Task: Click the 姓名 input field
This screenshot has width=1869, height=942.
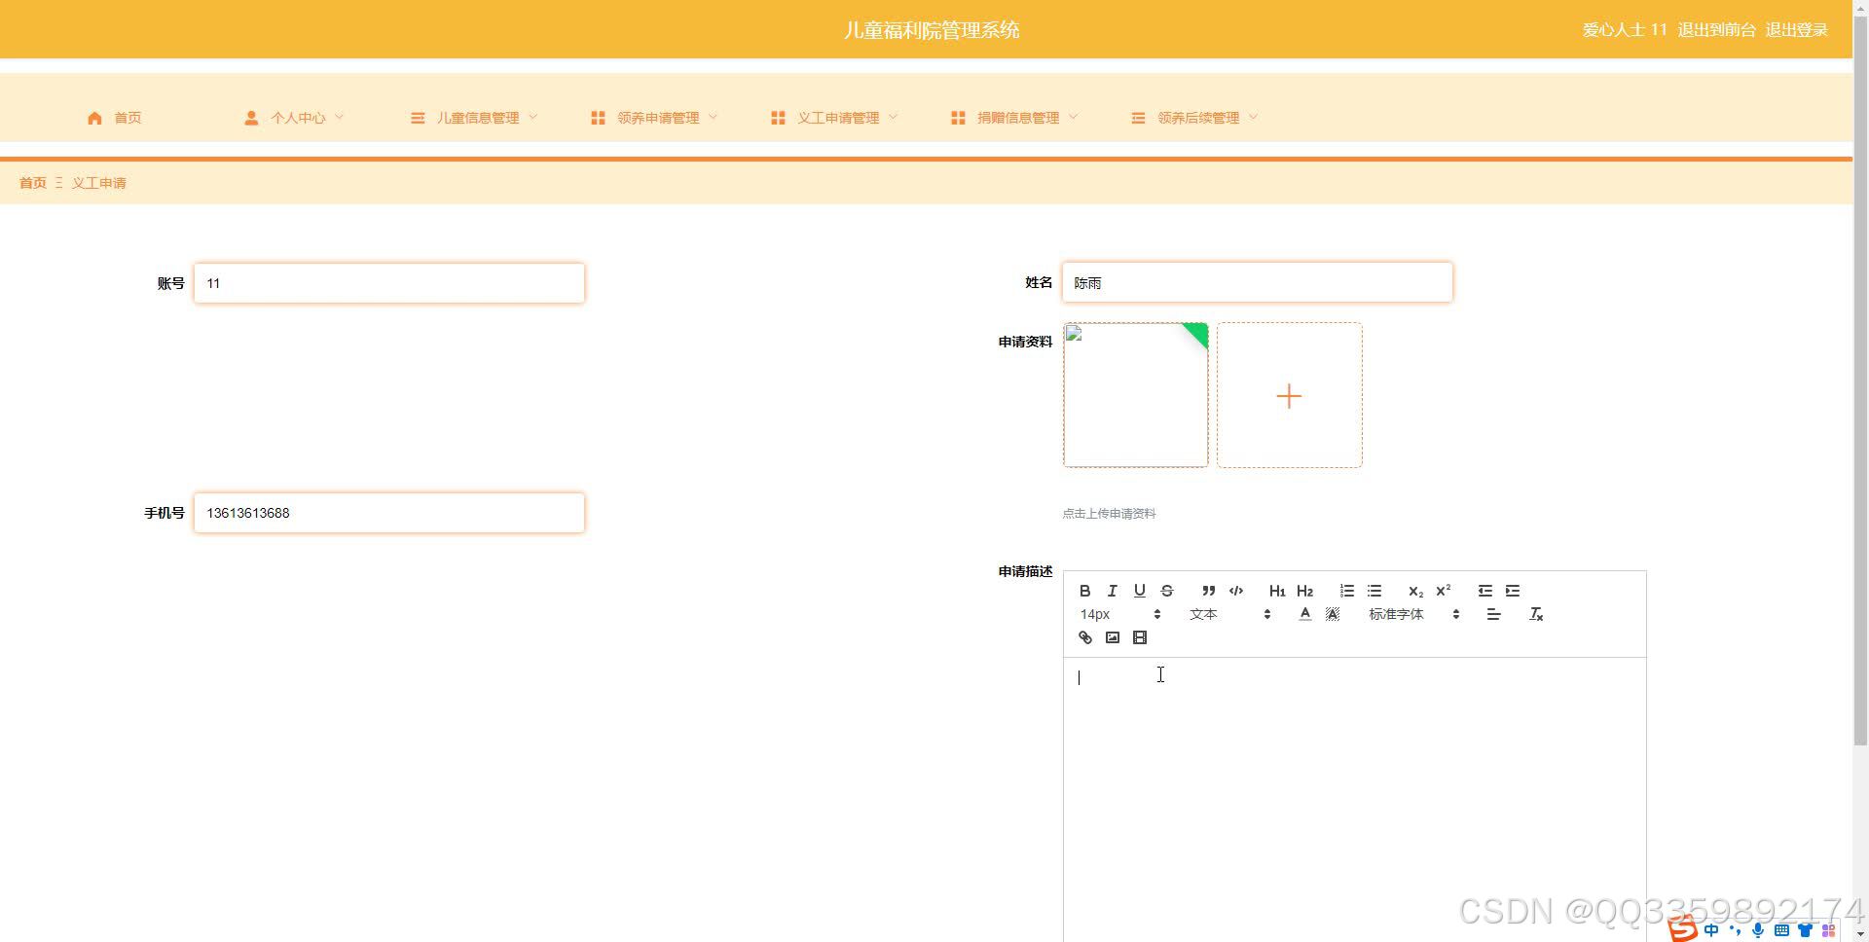Action: point(1258,282)
